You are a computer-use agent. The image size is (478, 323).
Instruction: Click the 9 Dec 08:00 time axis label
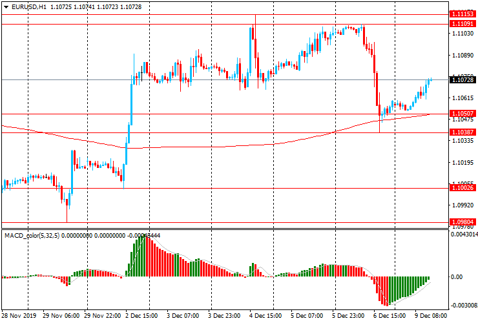pos(431,315)
